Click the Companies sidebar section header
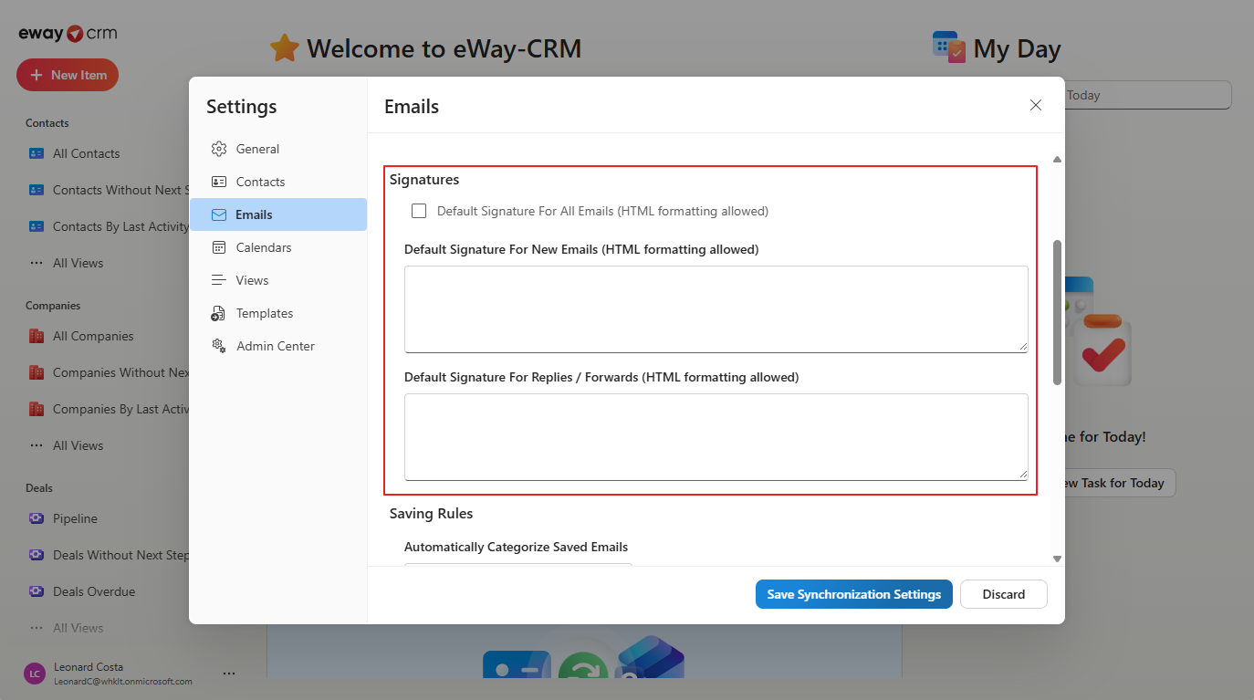This screenshot has width=1254, height=700. pos(53,306)
